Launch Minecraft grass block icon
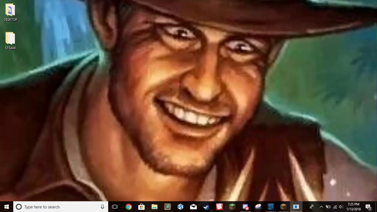Viewport: 377px width, 212px height. [232, 207]
